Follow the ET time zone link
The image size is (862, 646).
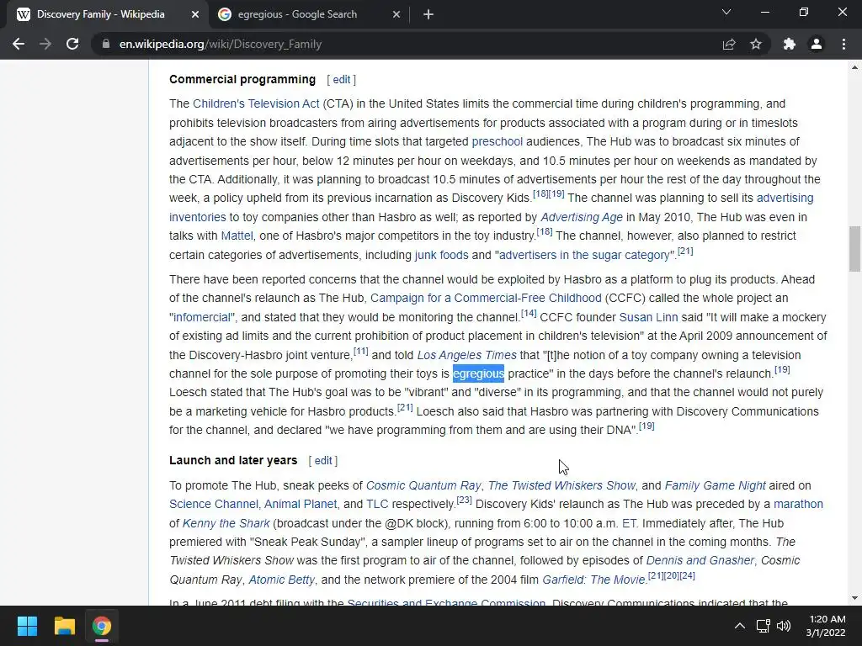[x=629, y=523]
